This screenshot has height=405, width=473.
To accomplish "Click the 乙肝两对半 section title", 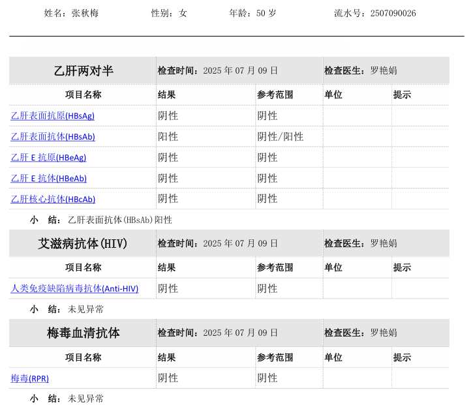I will pyautogui.click(x=84, y=71).
